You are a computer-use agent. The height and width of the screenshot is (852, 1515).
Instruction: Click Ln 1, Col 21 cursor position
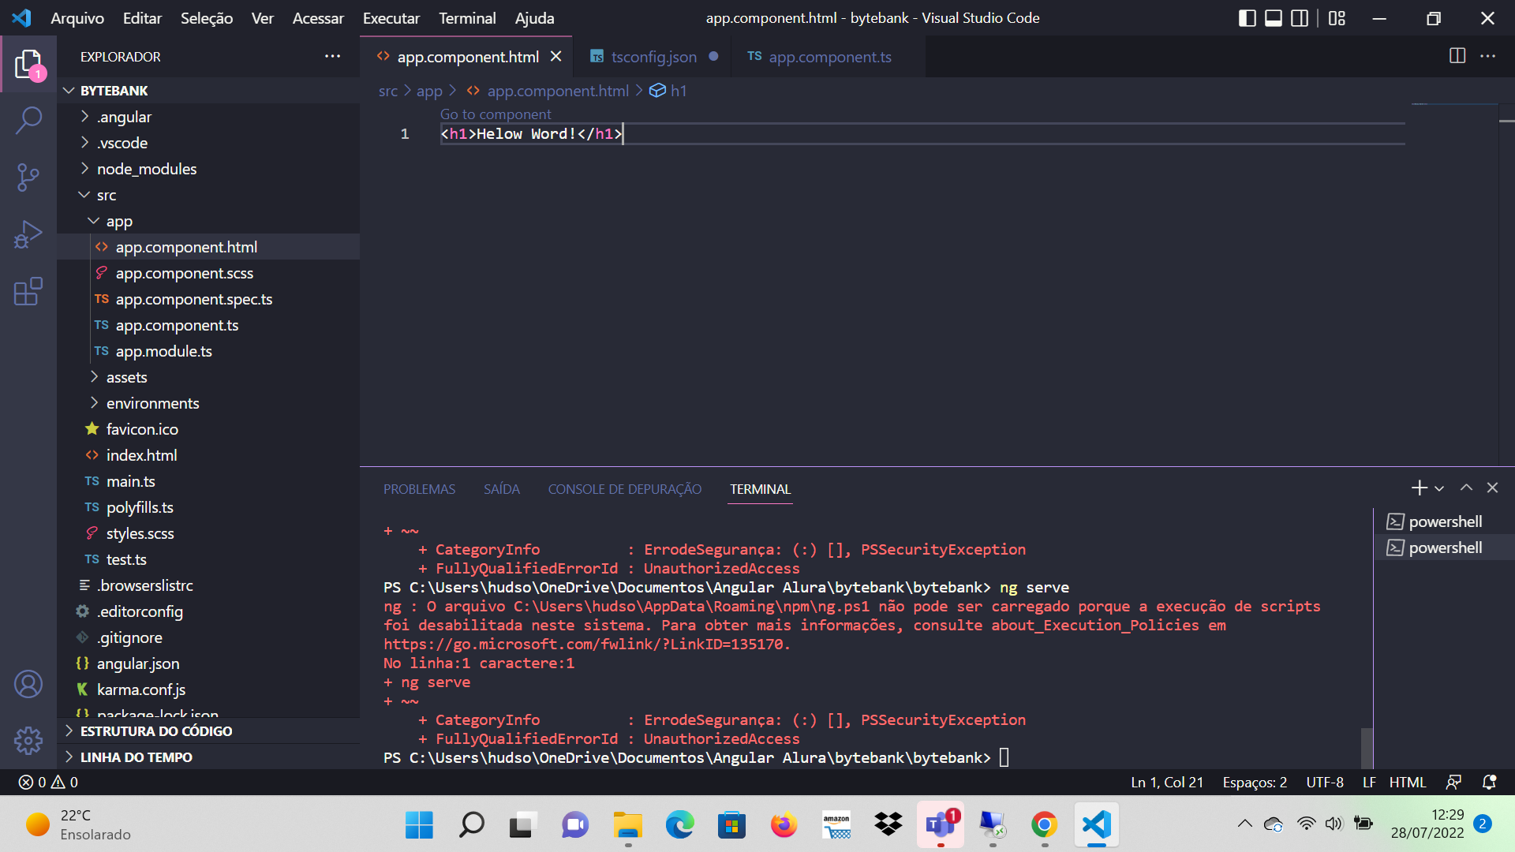(x=1167, y=782)
